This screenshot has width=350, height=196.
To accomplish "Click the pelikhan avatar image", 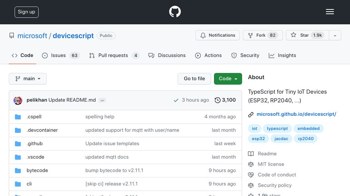I will pyautogui.click(x=18, y=101).
